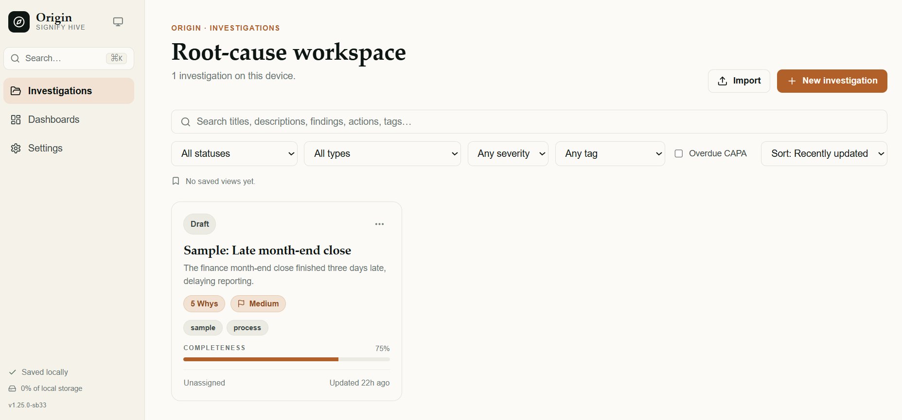
Task: Click the sidebar search magnifier icon
Action: tap(15, 58)
